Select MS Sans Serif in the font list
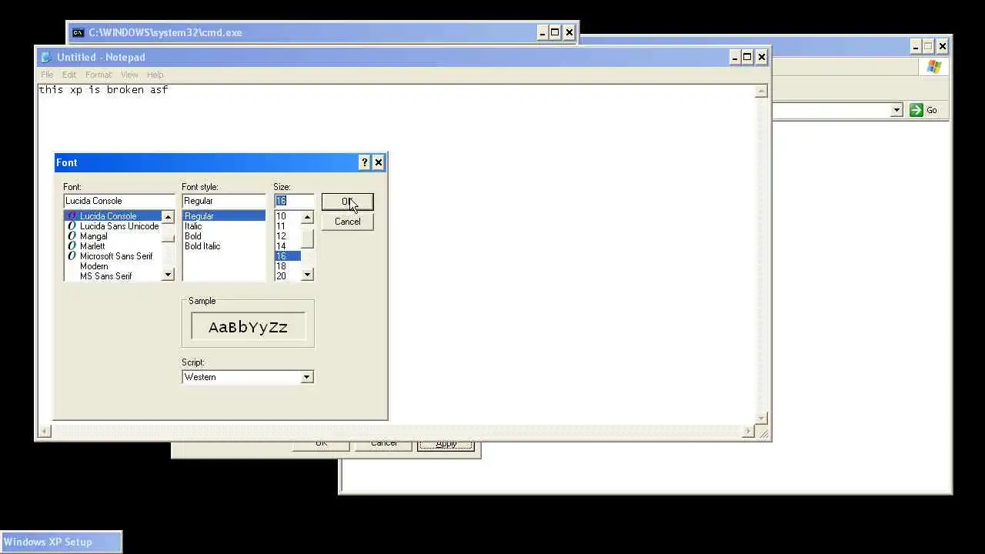985x554 pixels. point(112,276)
